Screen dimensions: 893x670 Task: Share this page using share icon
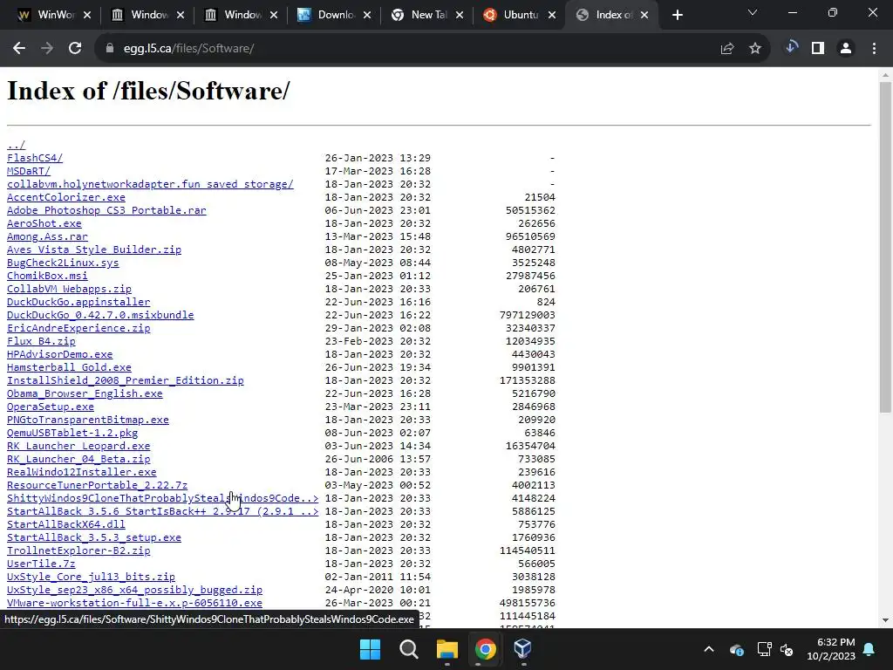click(x=727, y=49)
